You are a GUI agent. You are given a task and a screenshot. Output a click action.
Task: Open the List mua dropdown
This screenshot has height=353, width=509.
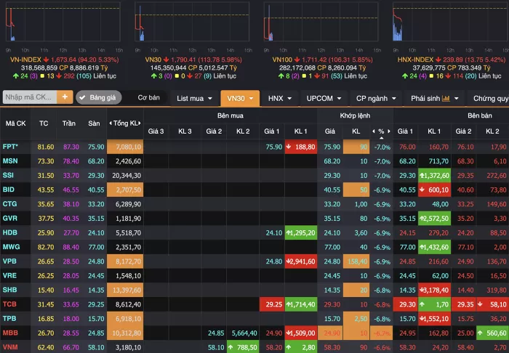pos(195,97)
